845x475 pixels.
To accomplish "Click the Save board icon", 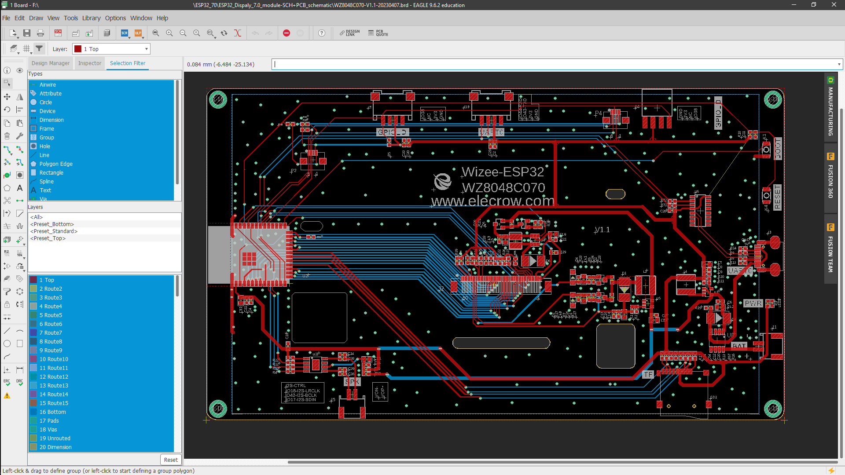I will 27,33.
